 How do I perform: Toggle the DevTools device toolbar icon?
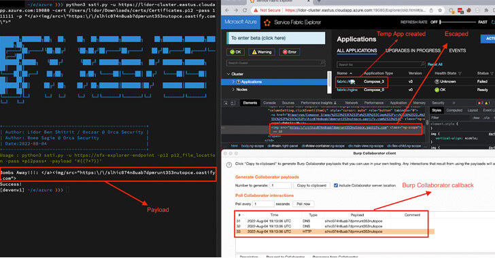click(x=233, y=103)
